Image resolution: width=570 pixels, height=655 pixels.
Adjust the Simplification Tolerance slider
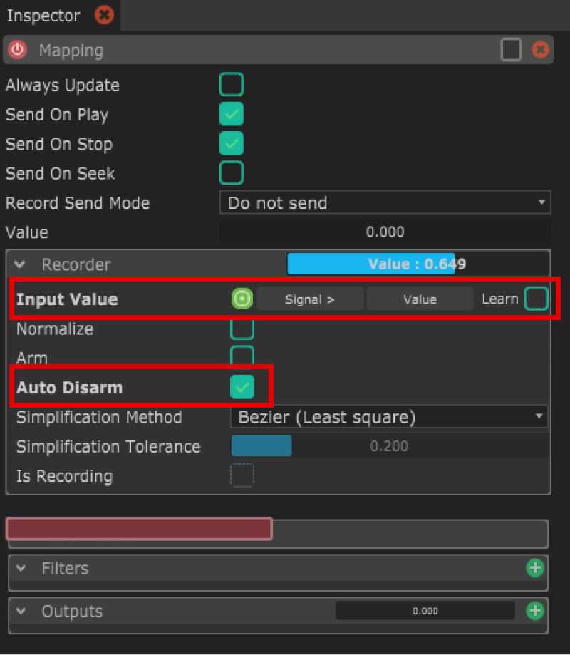tap(389, 446)
